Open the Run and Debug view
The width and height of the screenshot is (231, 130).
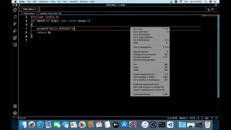[x=15, y=31]
